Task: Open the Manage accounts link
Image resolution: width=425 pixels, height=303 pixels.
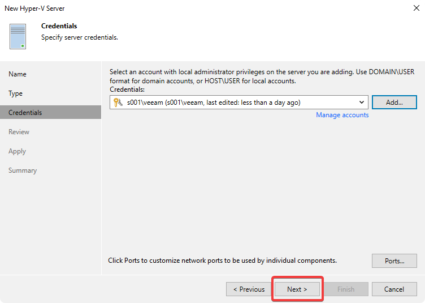Action: (x=342, y=115)
